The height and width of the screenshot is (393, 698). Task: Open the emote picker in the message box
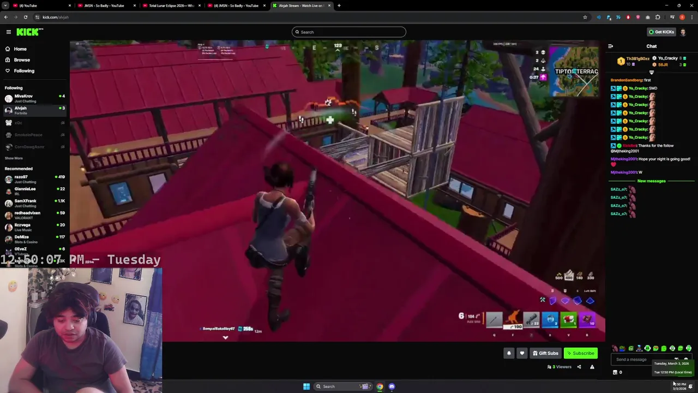tap(686, 360)
